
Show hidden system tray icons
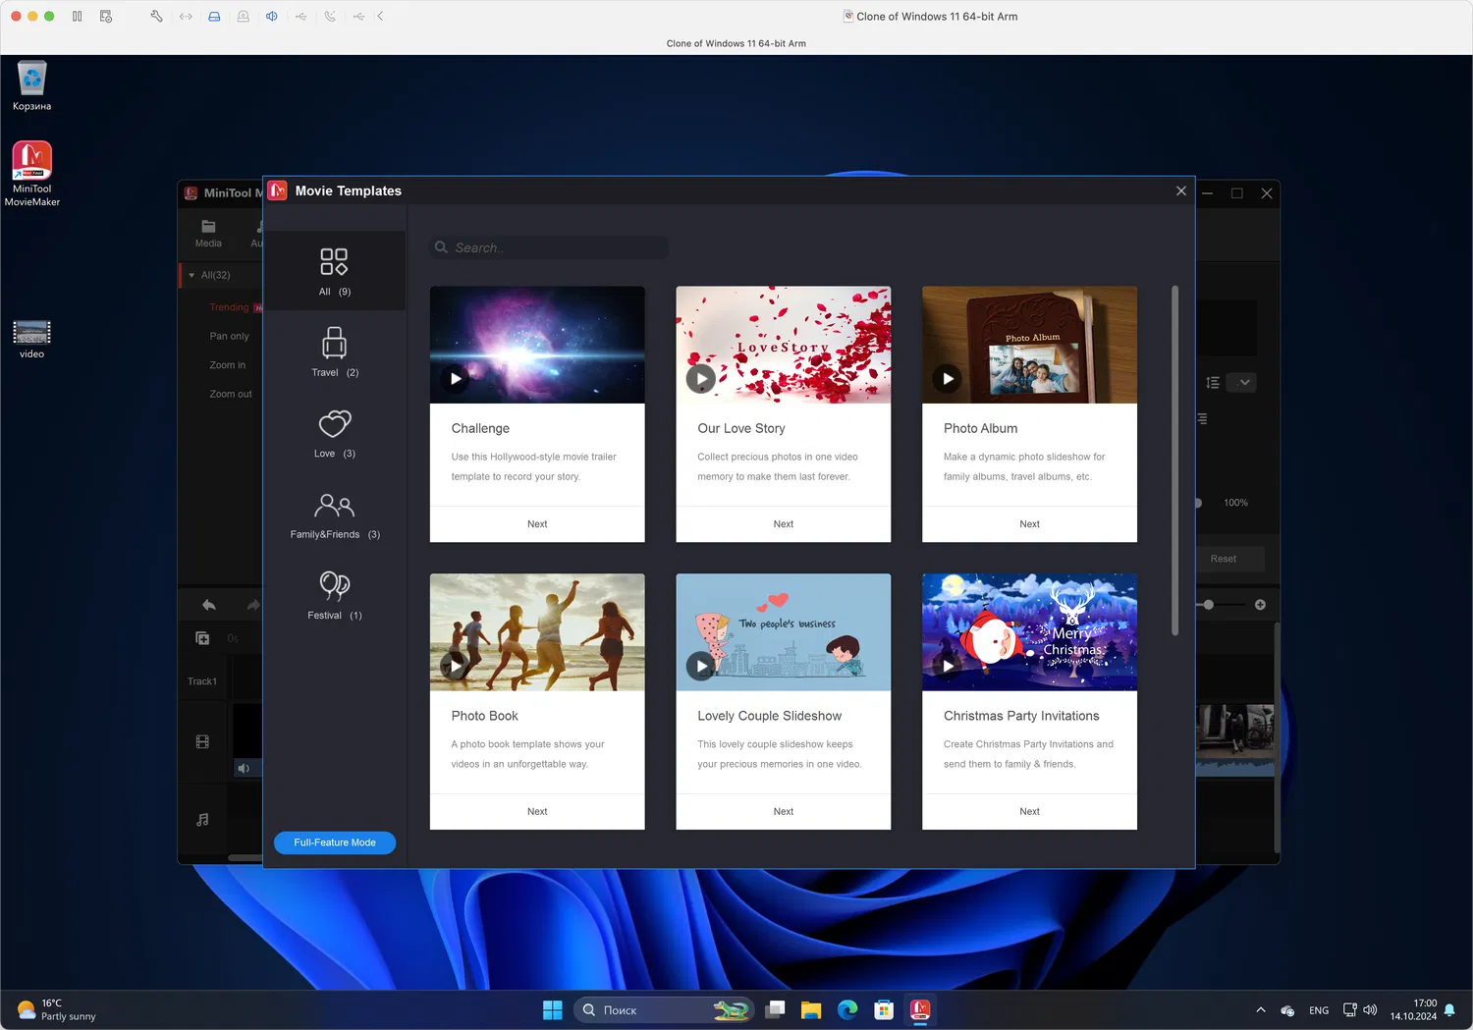coord(1261,1010)
